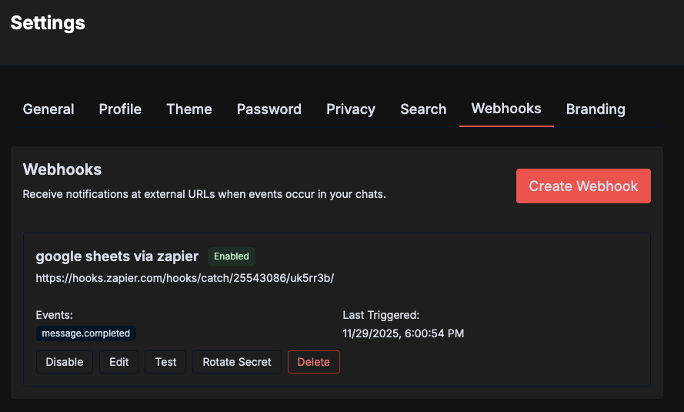Click the hooks.zapier.com webhook URL
This screenshot has height=412, width=684.
pyautogui.click(x=185, y=278)
